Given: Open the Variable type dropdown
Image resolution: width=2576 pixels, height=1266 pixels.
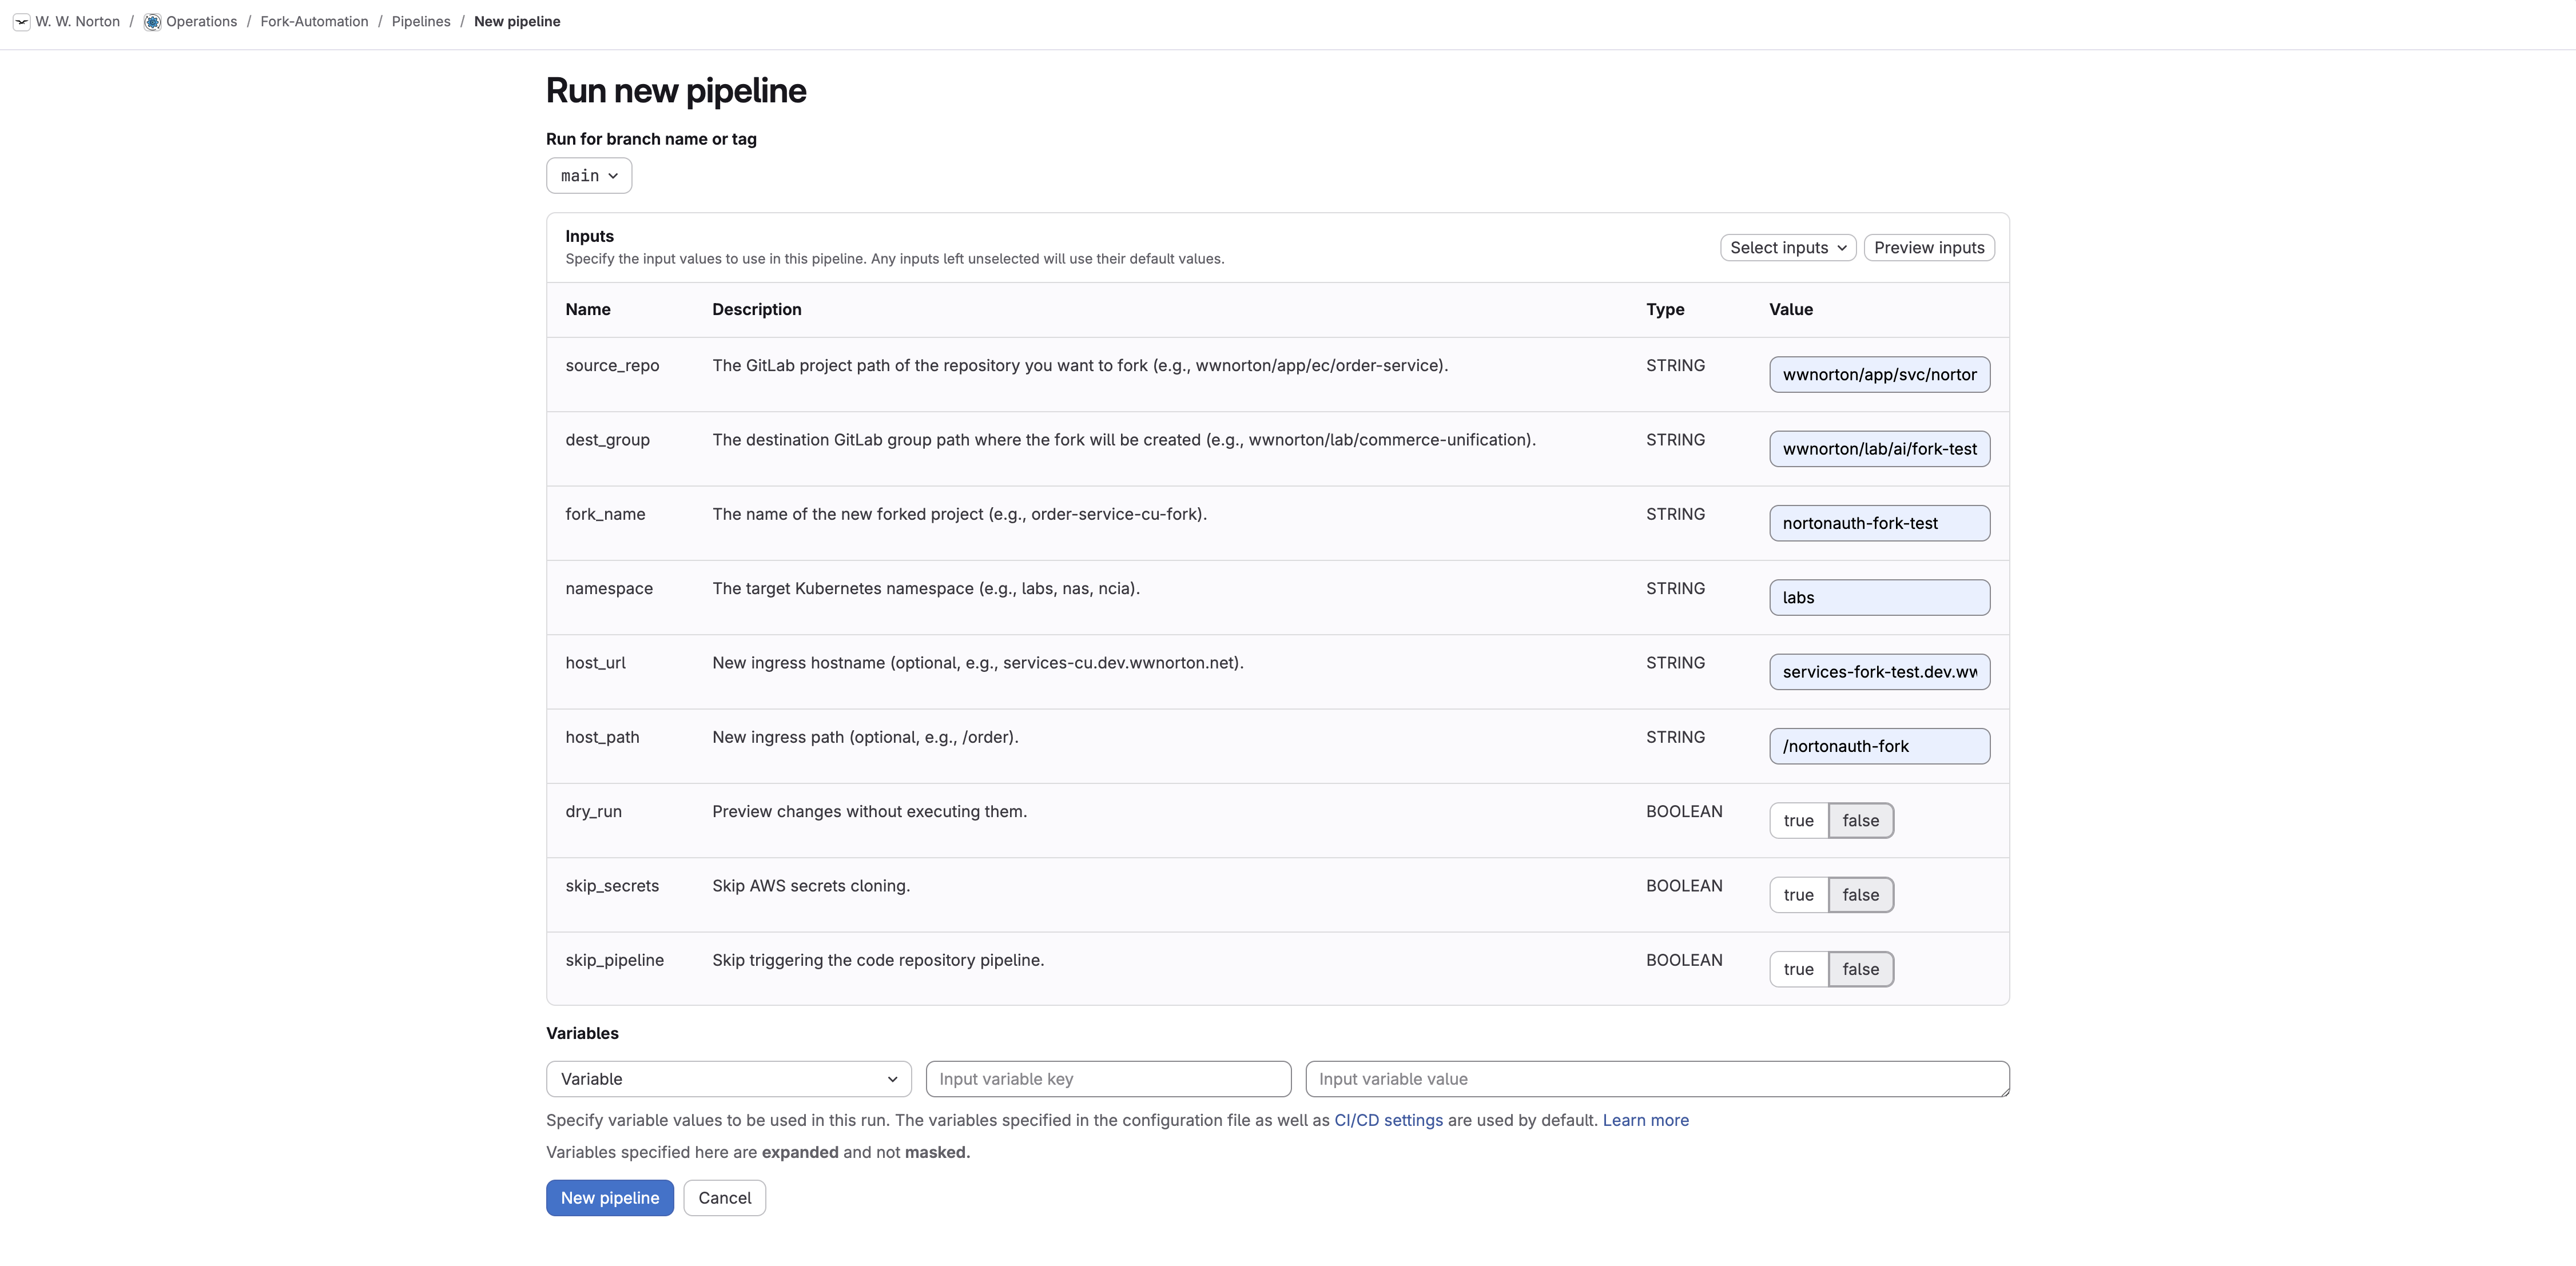Looking at the screenshot, I should tap(729, 1079).
